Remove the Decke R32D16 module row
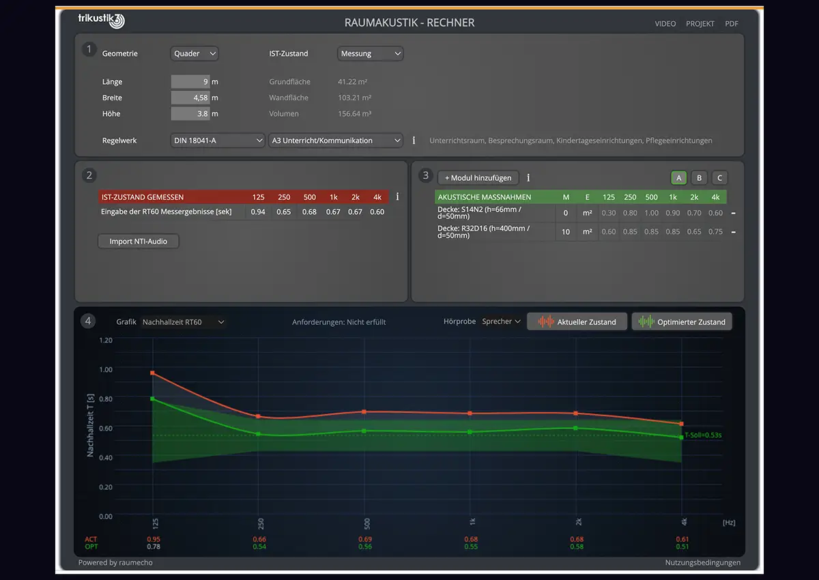The width and height of the screenshot is (819, 580). (x=733, y=232)
